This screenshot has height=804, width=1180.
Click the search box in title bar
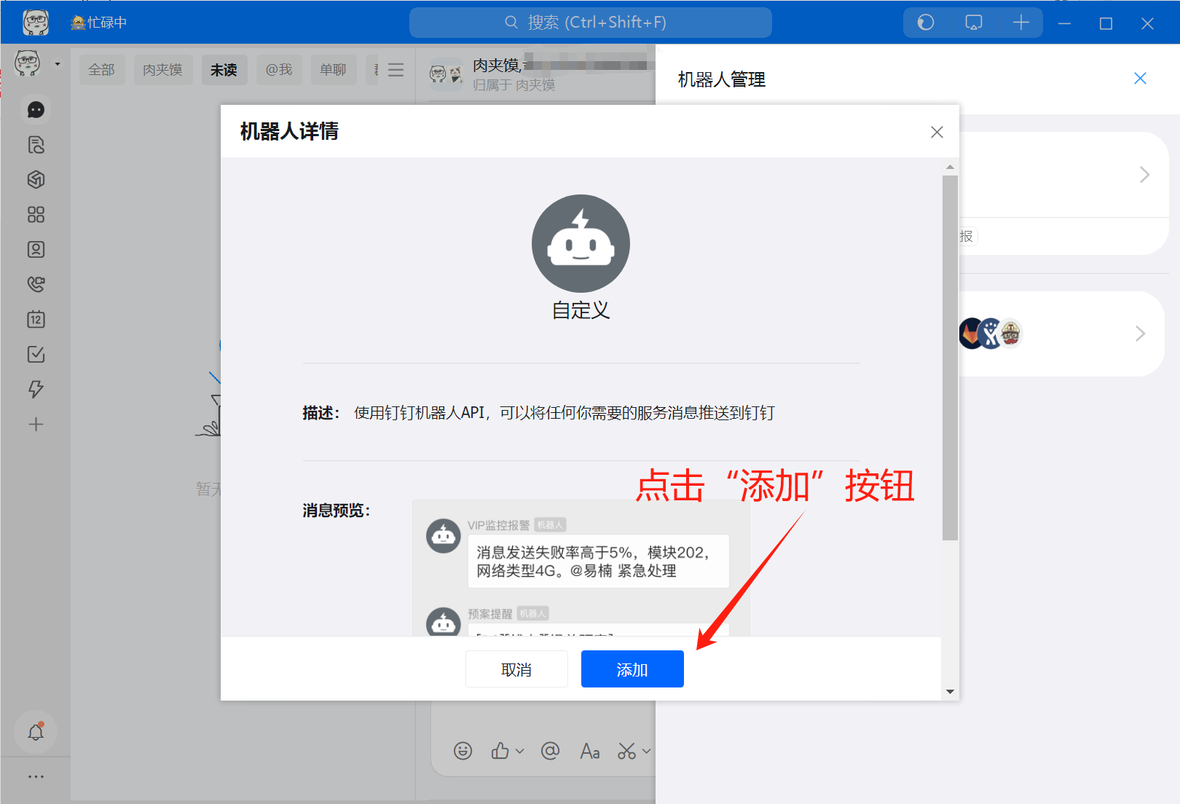pyautogui.click(x=590, y=23)
